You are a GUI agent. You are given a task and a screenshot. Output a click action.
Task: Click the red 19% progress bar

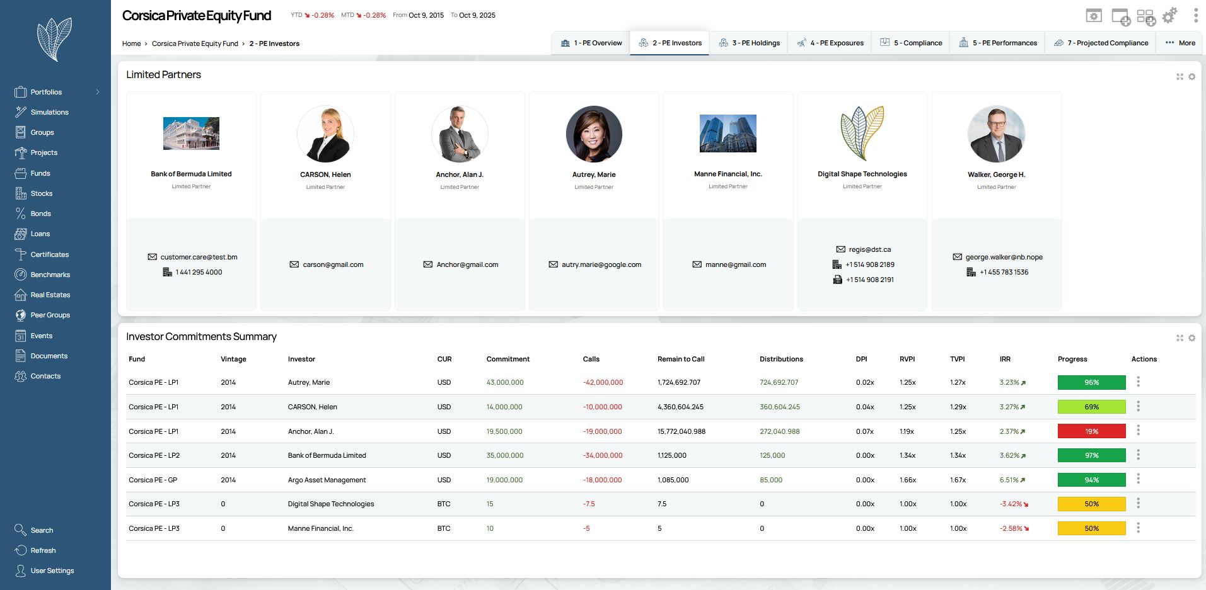pyautogui.click(x=1091, y=431)
